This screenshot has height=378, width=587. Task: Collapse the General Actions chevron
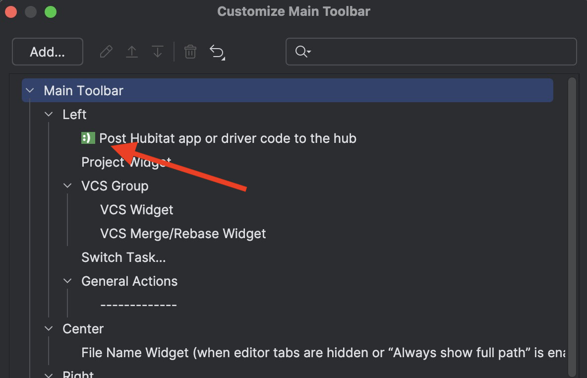click(67, 281)
